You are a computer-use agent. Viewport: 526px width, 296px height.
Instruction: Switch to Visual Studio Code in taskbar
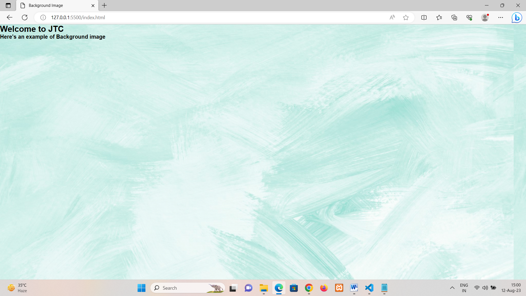tap(369, 288)
